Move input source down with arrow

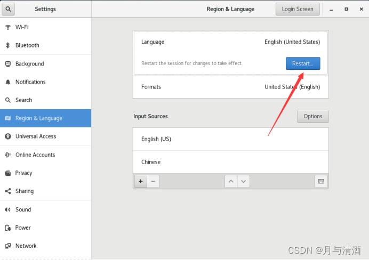pos(244,181)
